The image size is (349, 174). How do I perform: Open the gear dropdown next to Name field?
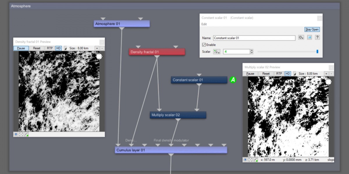(301, 38)
